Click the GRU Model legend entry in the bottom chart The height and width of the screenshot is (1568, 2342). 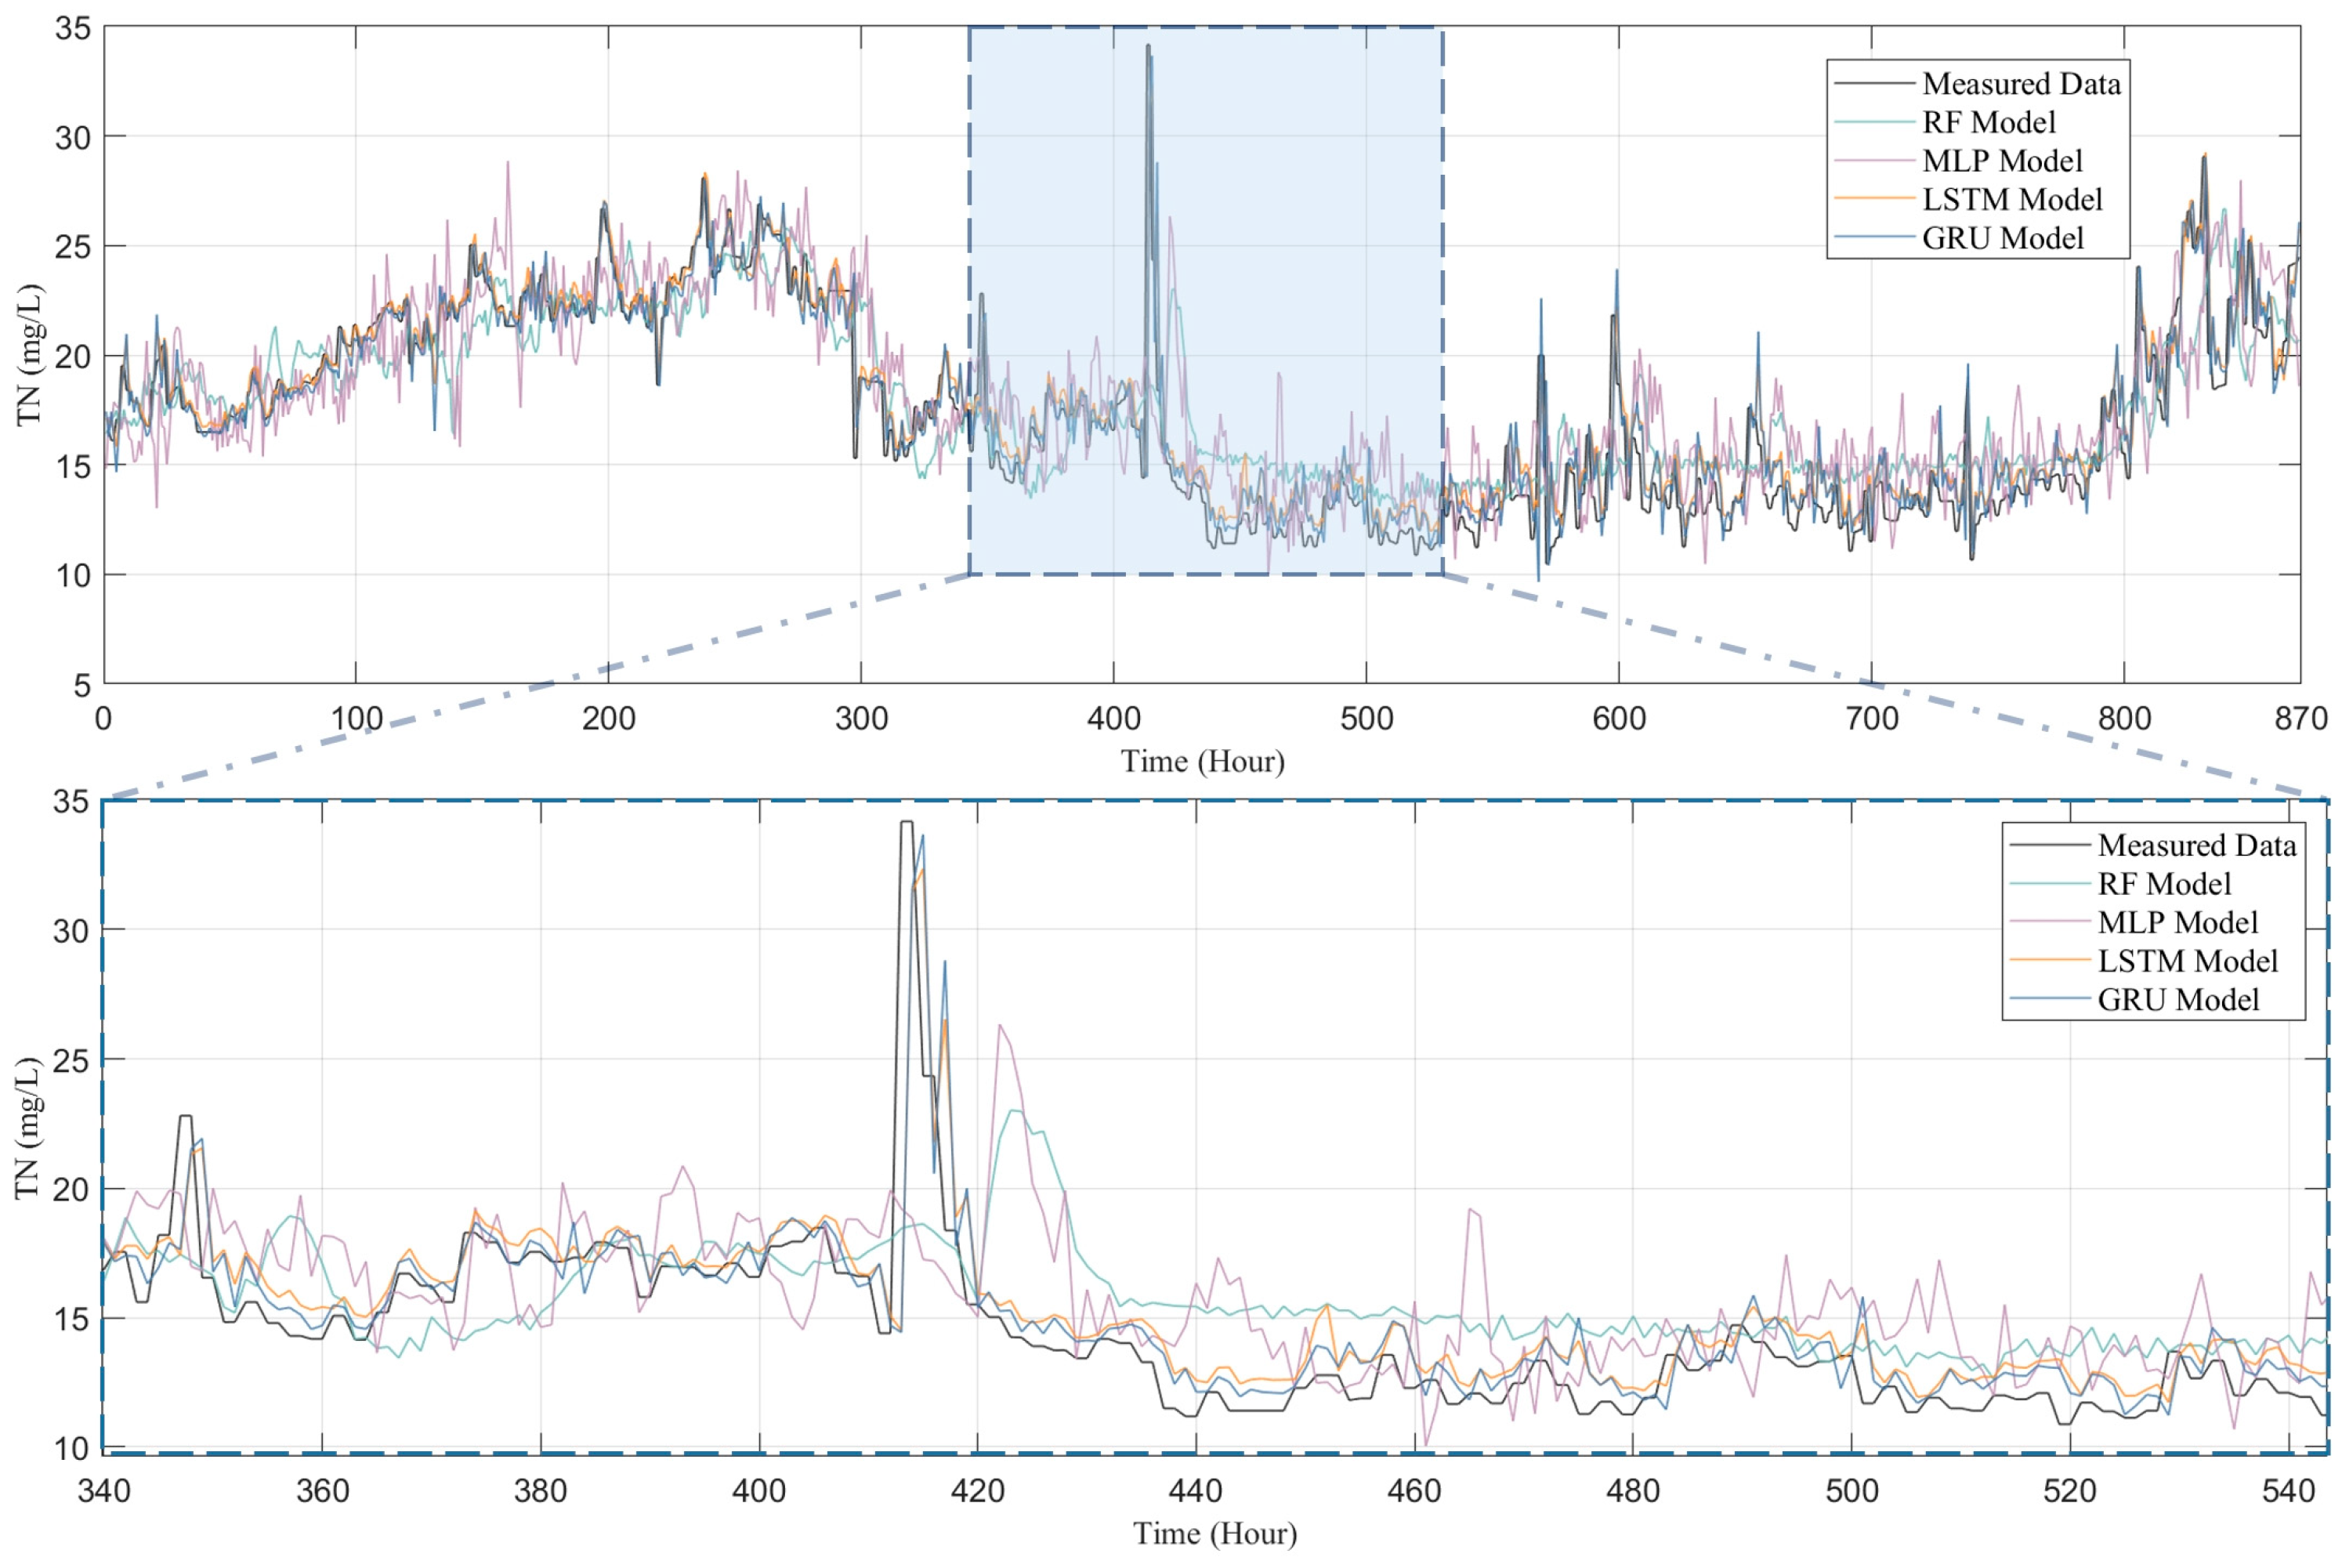click(x=2178, y=1000)
